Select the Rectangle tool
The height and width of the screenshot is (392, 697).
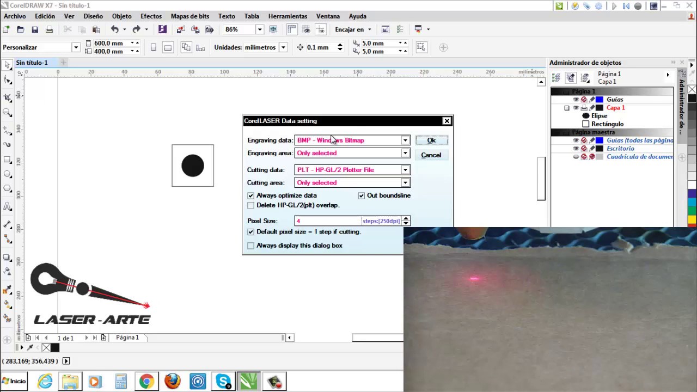point(8,160)
